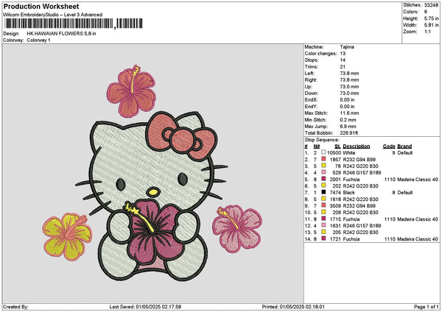Click the Stitches value 33248
Viewport: 442px width, 312px height.
click(x=431, y=5)
